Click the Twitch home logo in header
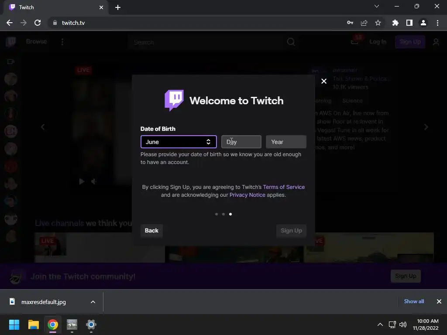The image size is (447, 335). 11,42
